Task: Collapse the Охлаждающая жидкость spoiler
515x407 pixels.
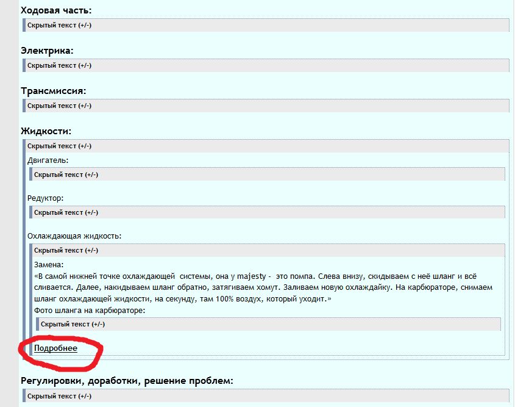Action: click(x=66, y=250)
